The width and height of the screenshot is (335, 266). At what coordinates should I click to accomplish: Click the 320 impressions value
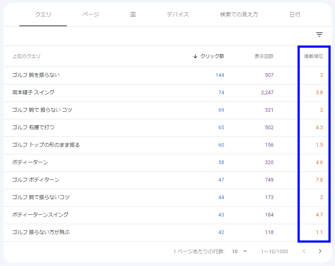(x=269, y=162)
